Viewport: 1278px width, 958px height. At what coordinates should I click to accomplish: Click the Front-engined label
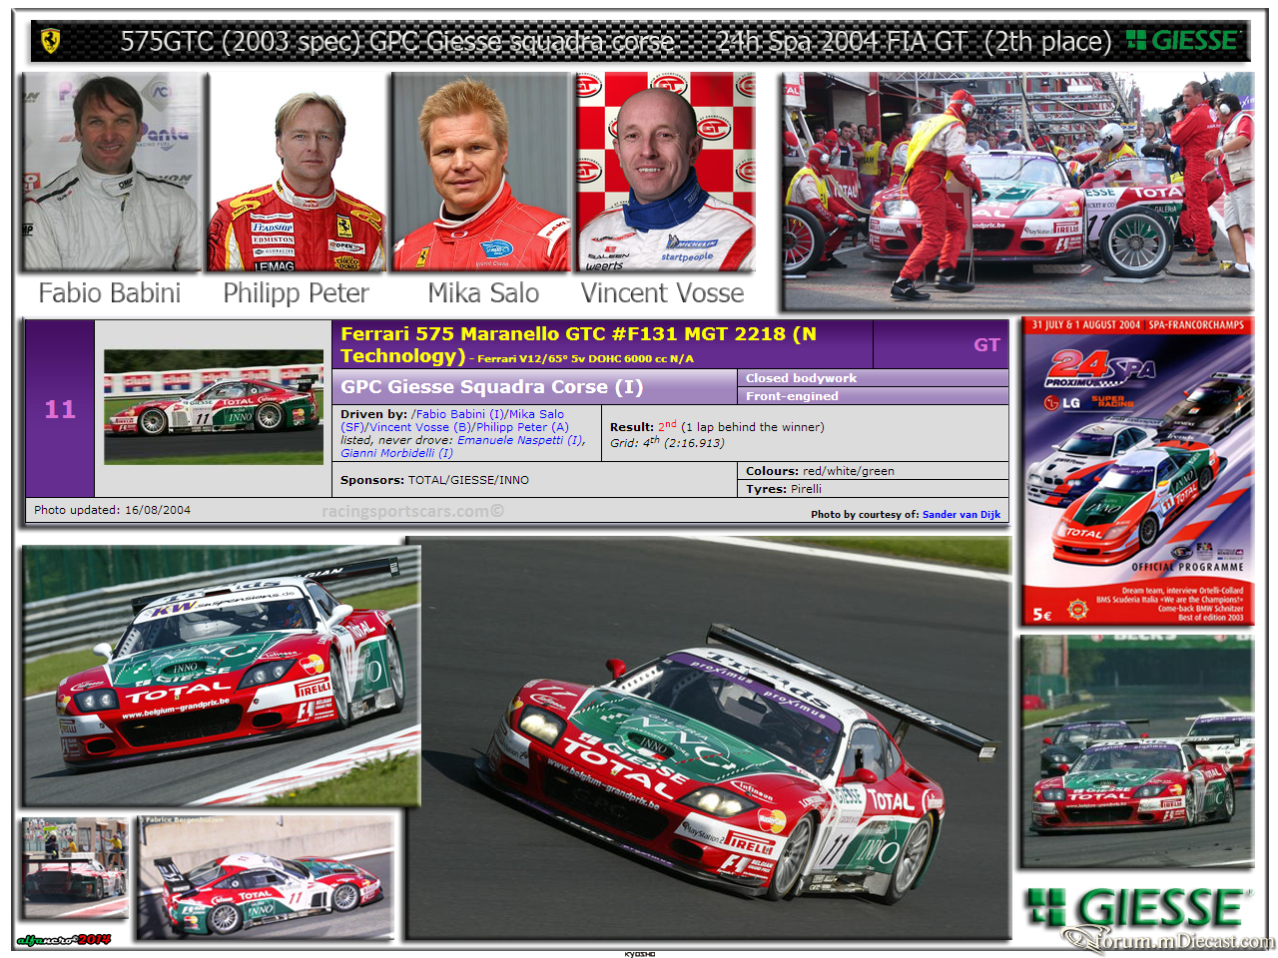pos(792,396)
